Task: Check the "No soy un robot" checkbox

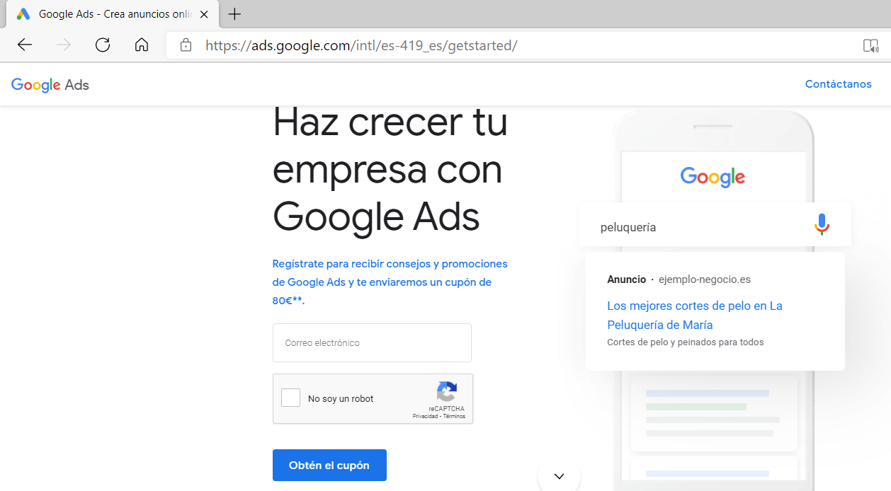Action: pyautogui.click(x=290, y=398)
